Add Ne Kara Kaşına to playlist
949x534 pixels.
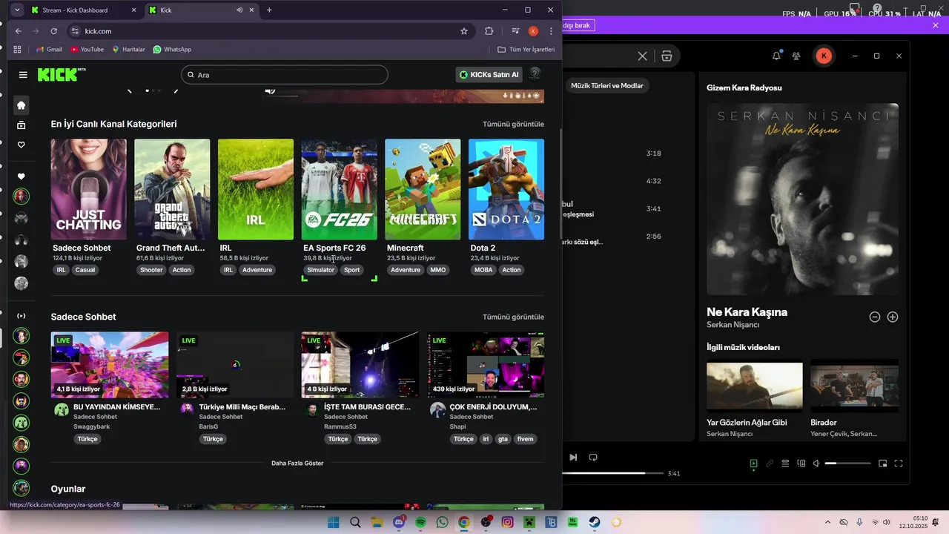(x=893, y=317)
